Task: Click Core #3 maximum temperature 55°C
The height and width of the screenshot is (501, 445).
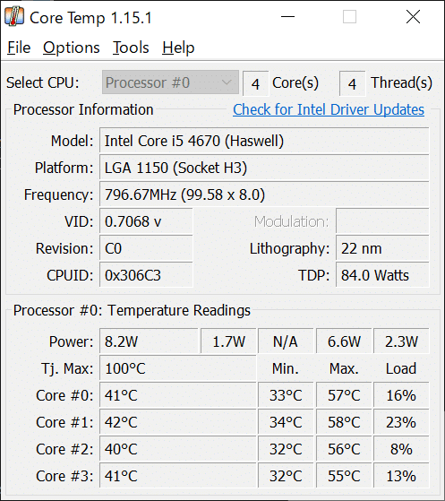Action: point(344,475)
